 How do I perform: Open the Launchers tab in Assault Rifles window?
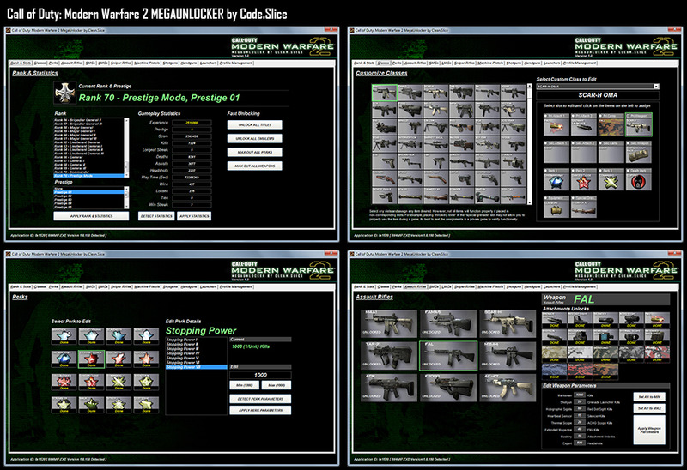552,286
